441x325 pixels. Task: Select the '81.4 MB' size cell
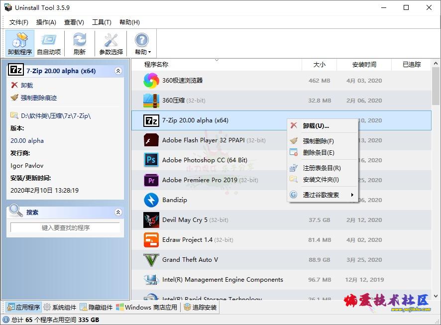320,240
